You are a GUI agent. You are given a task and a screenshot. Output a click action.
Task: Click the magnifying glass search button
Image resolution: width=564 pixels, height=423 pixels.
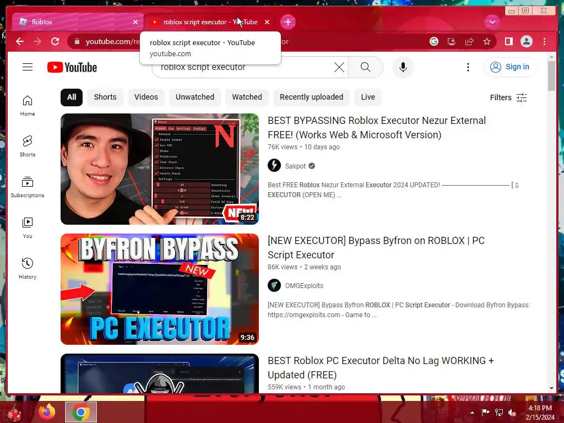click(366, 67)
